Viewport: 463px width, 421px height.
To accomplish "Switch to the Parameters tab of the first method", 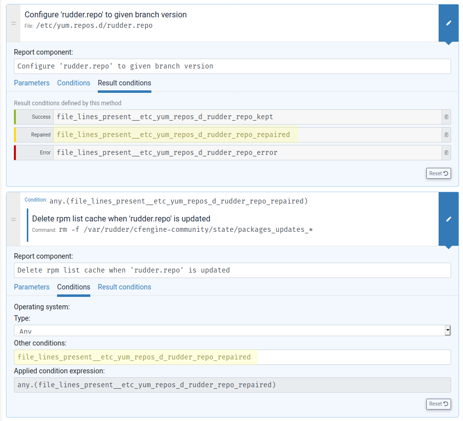I will tap(32, 83).
